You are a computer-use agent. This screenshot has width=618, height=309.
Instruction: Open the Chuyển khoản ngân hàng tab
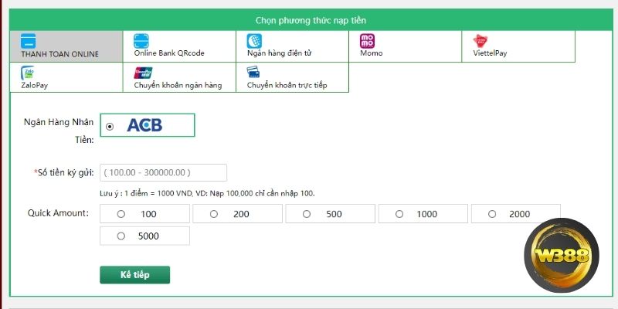point(179,77)
